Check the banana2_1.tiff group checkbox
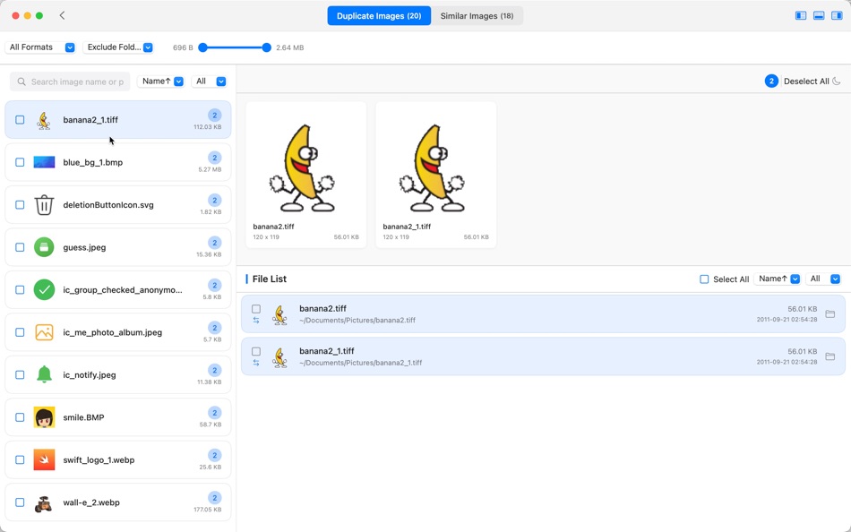The height and width of the screenshot is (532, 851). point(20,119)
